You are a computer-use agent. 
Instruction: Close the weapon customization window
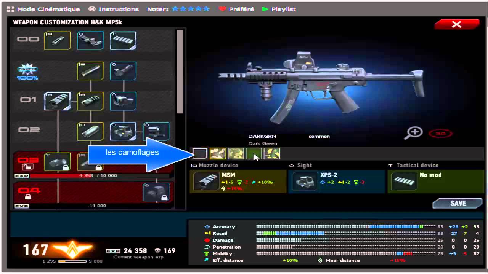coord(457,25)
